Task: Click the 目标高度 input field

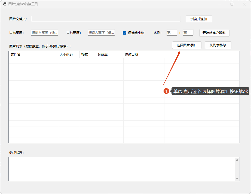Action: [101, 33]
